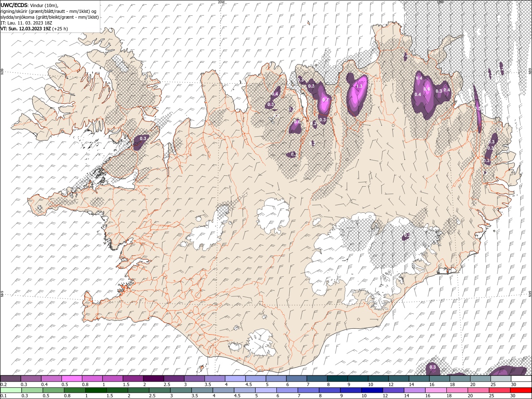532x399 pixels.
Task: Click the crimson 25 swatch in bottom legend
Action: tap(499, 390)
